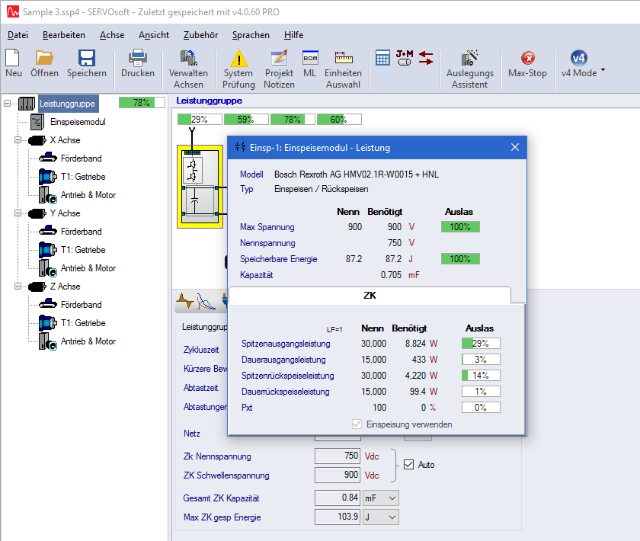640x541 pixels.
Task: Toggle the Auto checkbox for ZK voltage
Action: (x=409, y=464)
